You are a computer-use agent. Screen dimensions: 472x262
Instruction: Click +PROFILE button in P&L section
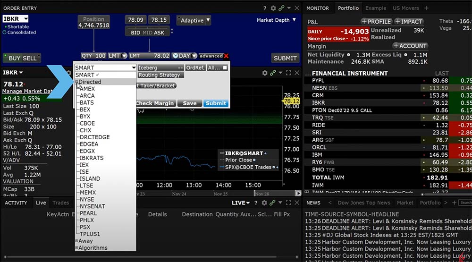[x=376, y=22]
